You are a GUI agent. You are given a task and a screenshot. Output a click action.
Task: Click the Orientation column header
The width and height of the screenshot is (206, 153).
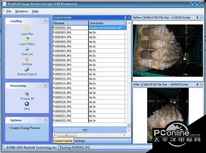click(x=107, y=23)
